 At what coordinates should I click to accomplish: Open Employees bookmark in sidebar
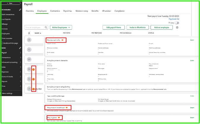(x=6, y=34)
